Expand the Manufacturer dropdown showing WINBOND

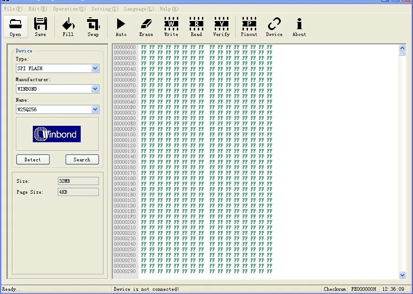[95, 88]
